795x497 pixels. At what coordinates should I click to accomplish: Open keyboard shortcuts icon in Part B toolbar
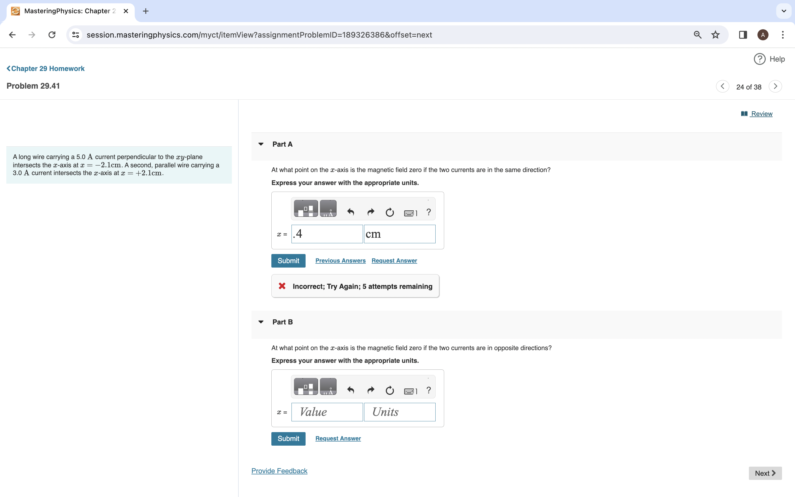pos(410,391)
